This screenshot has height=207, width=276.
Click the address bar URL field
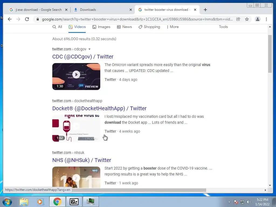pos(137,19)
